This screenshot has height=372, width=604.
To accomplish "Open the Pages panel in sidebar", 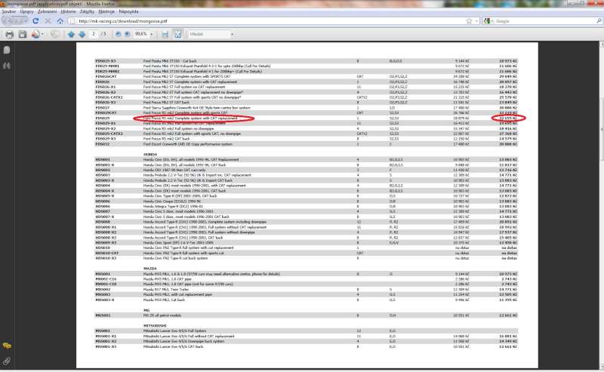I will [x=7, y=51].
